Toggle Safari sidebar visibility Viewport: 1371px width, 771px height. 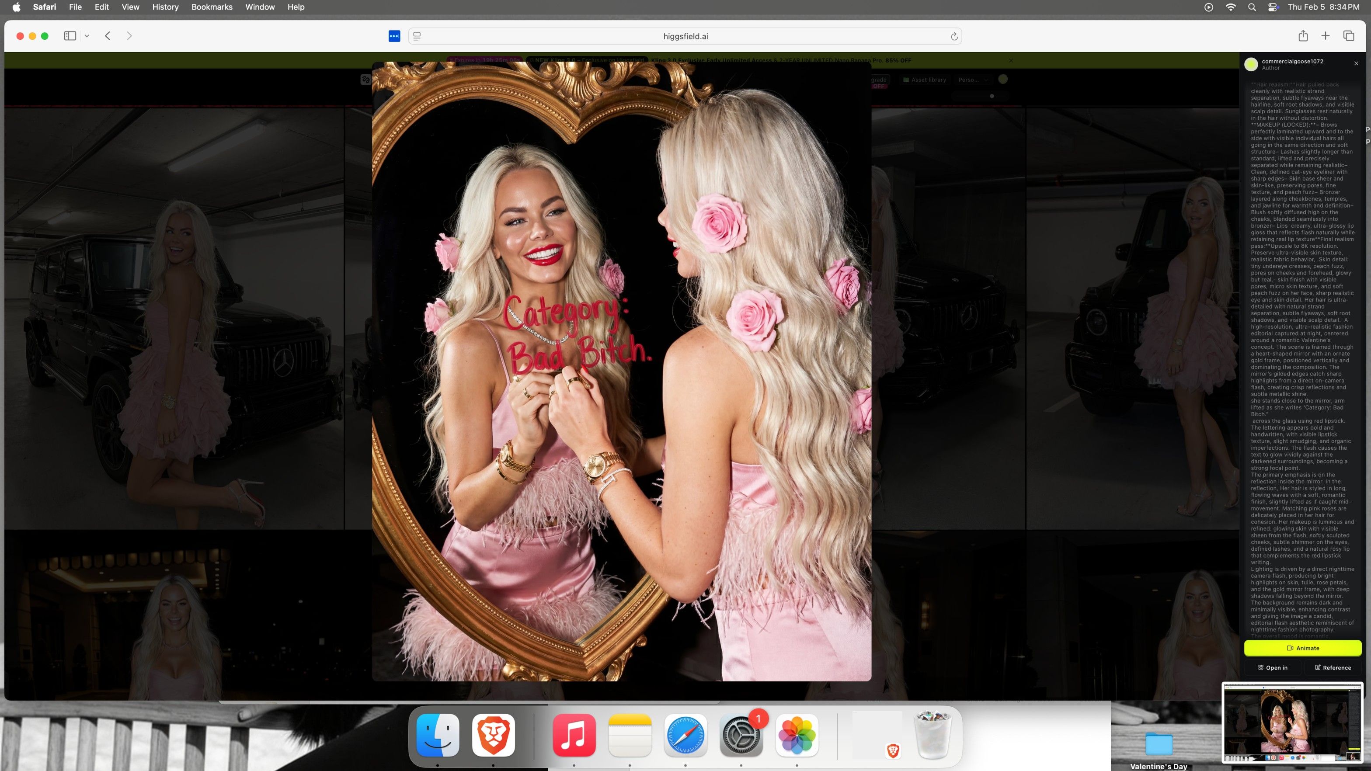point(70,36)
